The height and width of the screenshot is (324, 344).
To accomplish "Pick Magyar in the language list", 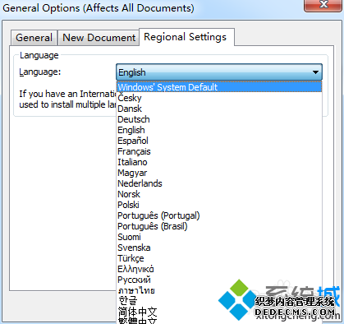I will click(219, 173).
